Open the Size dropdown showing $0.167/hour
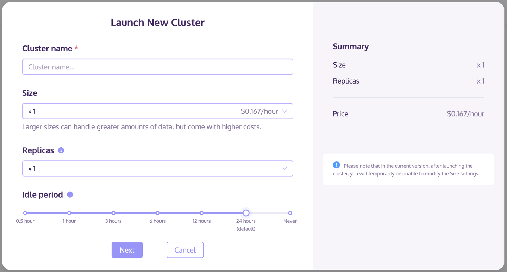Image resolution: width=507 pixels, height=272 pixels. point(157,111)
